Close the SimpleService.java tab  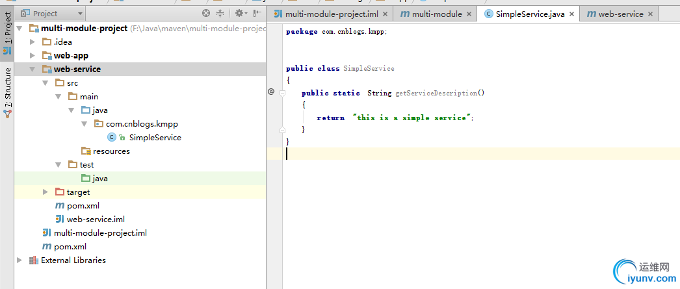tap(571, 14)
